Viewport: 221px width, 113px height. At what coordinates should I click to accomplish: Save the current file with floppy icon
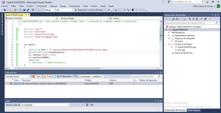click(x=24, y=10)
